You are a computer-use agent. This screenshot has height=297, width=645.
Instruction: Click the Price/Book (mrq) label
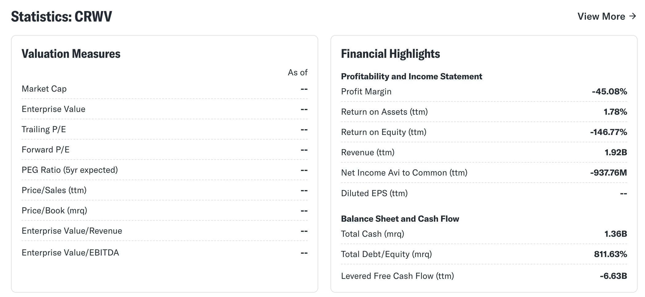(x=54, y=211)
